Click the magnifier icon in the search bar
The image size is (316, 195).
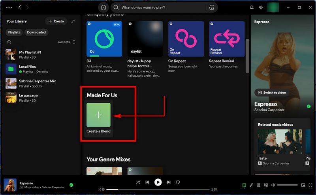pyautogui.click(x=116, y=7)
